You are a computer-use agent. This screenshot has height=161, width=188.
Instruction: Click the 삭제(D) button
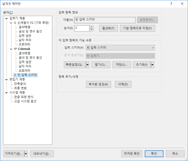pos(123,84)
